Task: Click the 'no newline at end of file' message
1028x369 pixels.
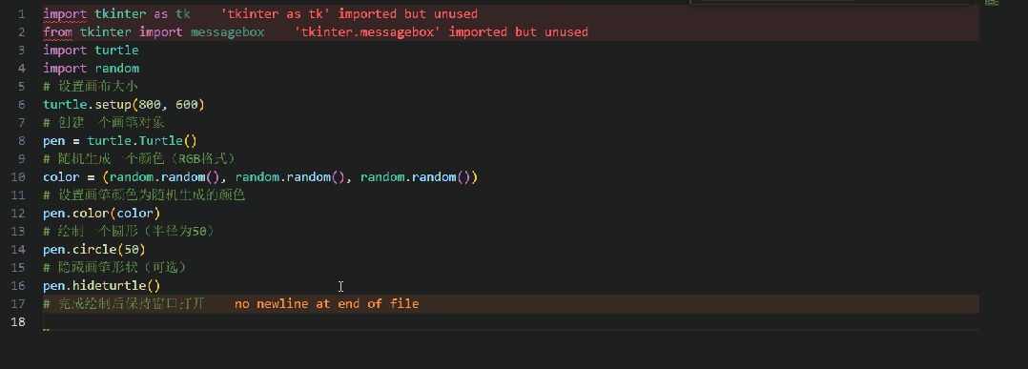Action: pos(326,304)
